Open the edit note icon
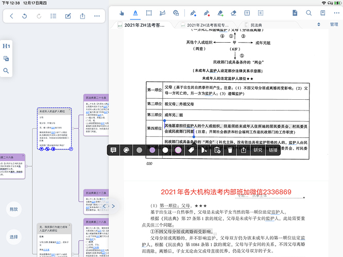343x257 pixels. click(x=68, y=16)
